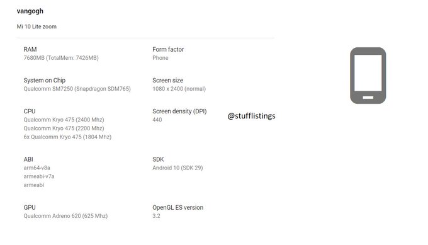Click the gray phone device icon
The image size is (428, 245).
tap(368, 76)
